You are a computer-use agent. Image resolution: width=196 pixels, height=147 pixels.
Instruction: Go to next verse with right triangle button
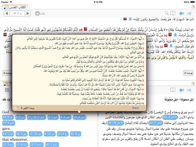[x=28, y=13]
